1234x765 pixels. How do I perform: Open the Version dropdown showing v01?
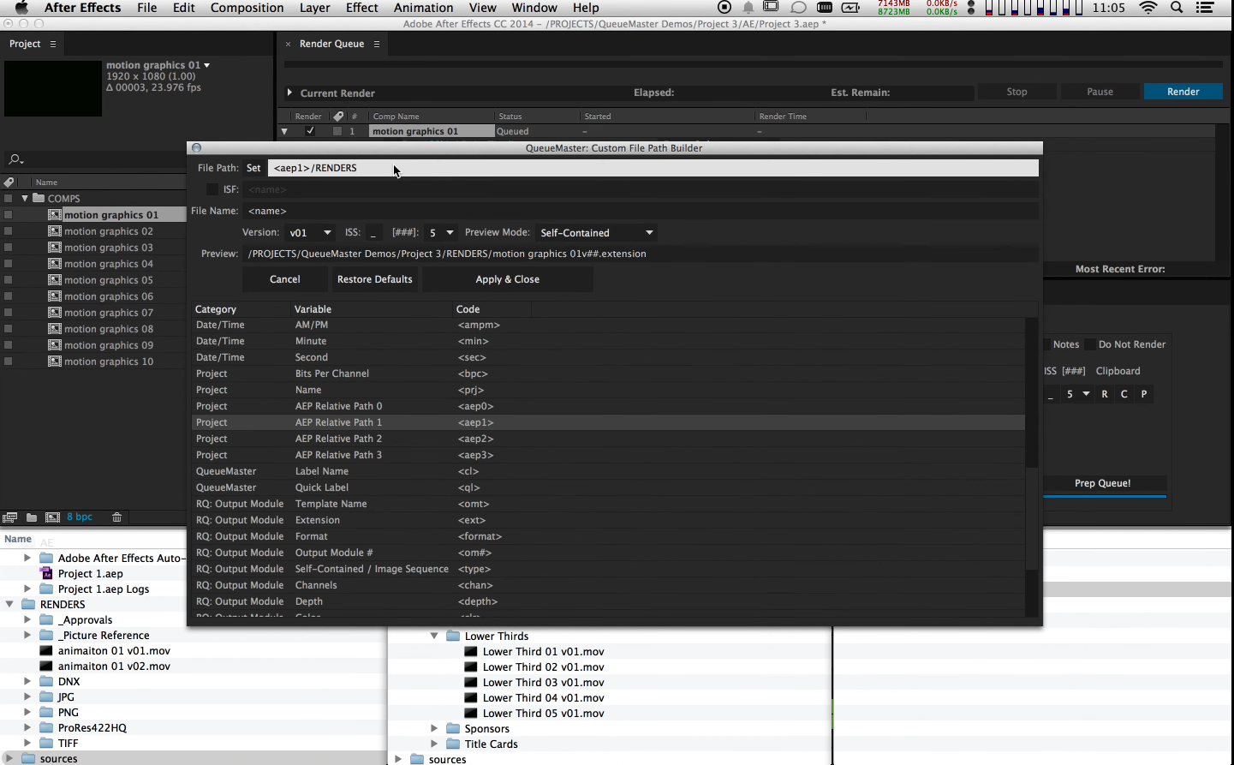[310, 231]
